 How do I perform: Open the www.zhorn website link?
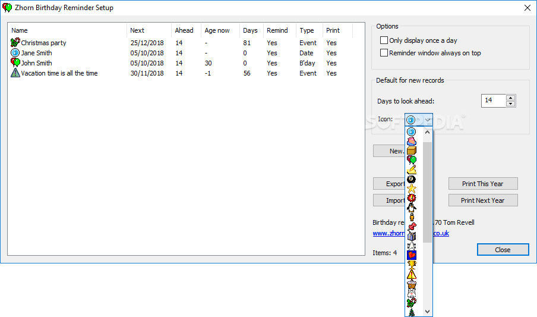(x=388, y=233)
